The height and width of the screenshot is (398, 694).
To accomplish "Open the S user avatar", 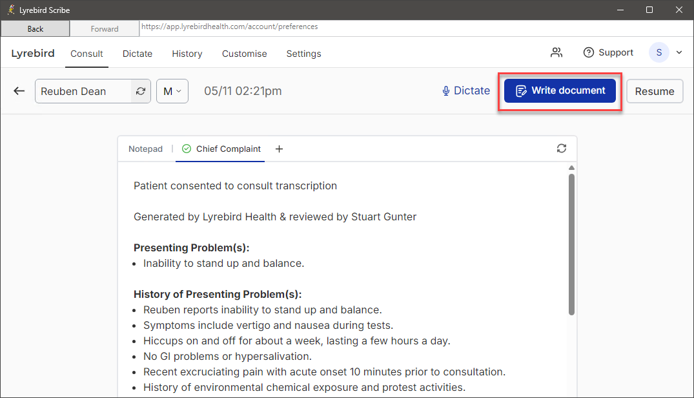I will (x=658, y=53).
